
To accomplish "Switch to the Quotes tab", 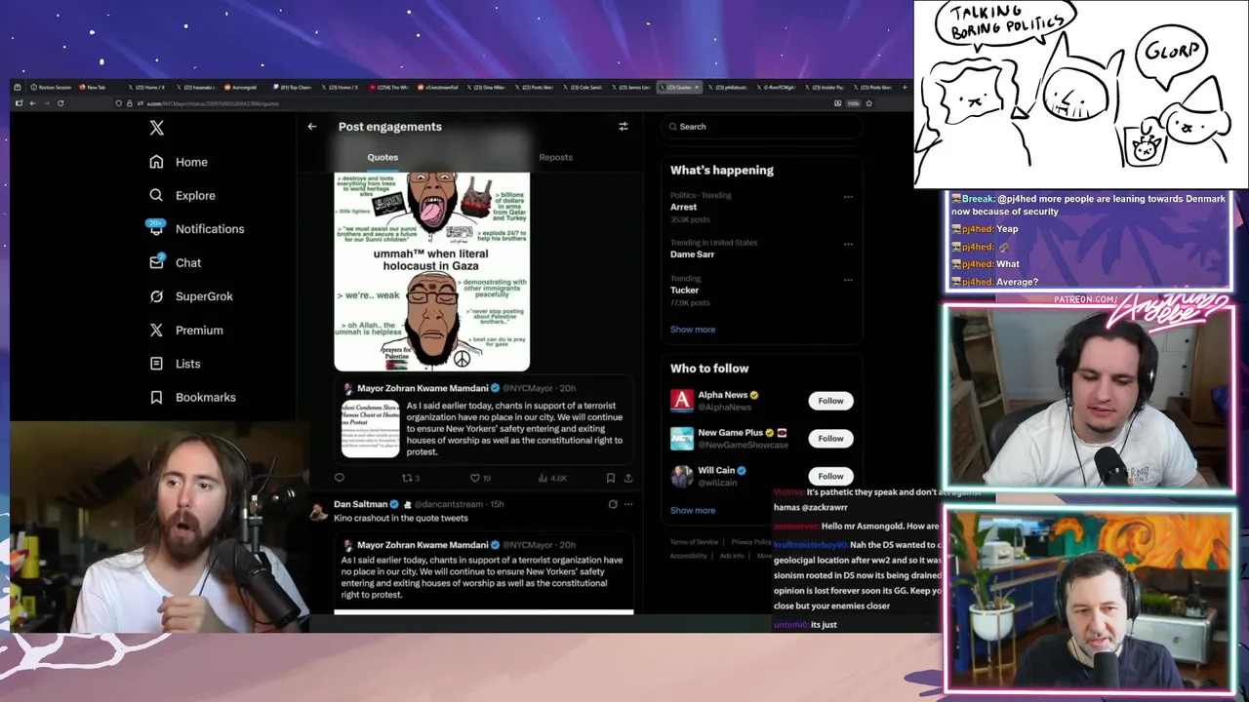I will [x=383, y=157].
